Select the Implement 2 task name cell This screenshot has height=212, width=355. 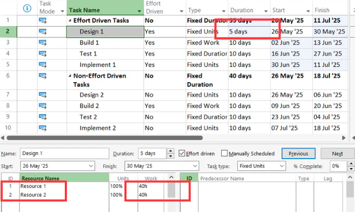(105, 128)
